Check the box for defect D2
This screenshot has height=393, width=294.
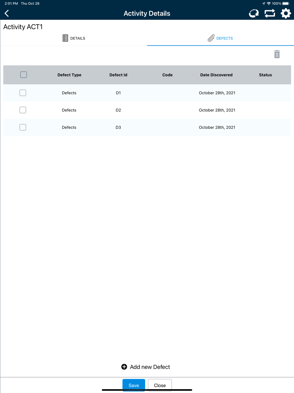[x=23, y=110]
